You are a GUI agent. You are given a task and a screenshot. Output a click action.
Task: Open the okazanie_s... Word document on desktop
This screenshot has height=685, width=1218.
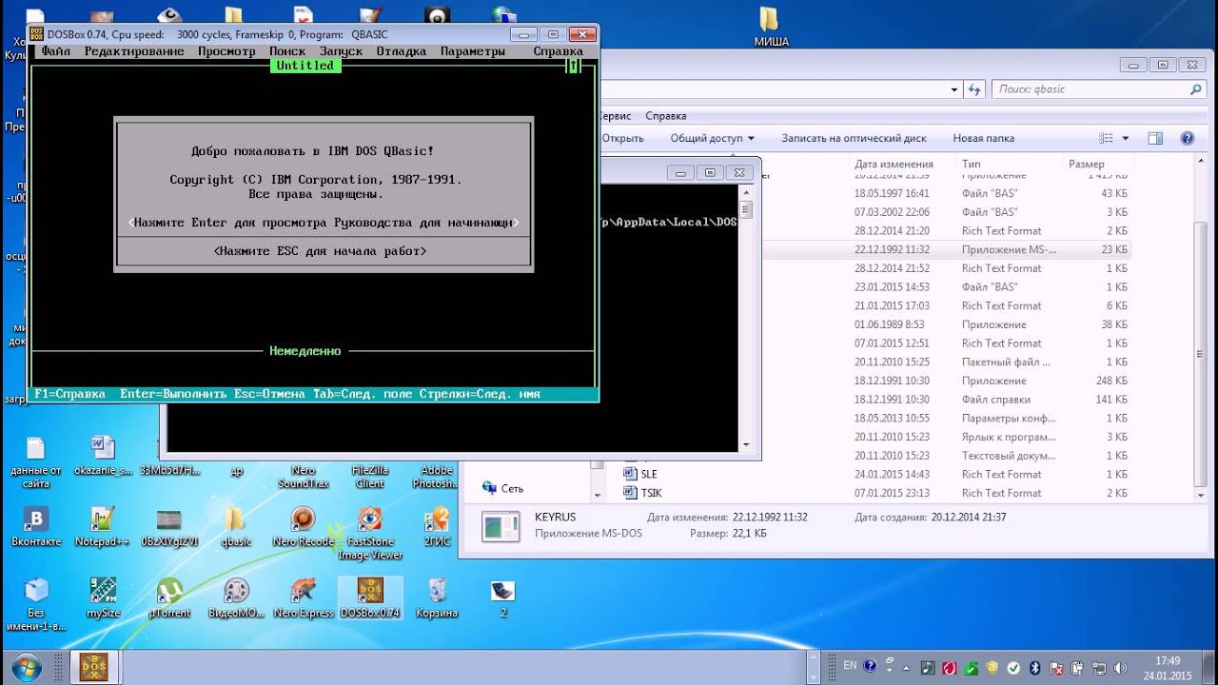click(102, 457)
